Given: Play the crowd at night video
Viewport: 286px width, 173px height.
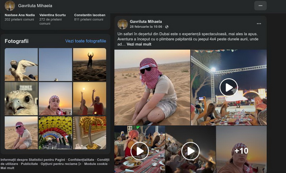Looking at the screenshot, I should [x=191, y=151].
